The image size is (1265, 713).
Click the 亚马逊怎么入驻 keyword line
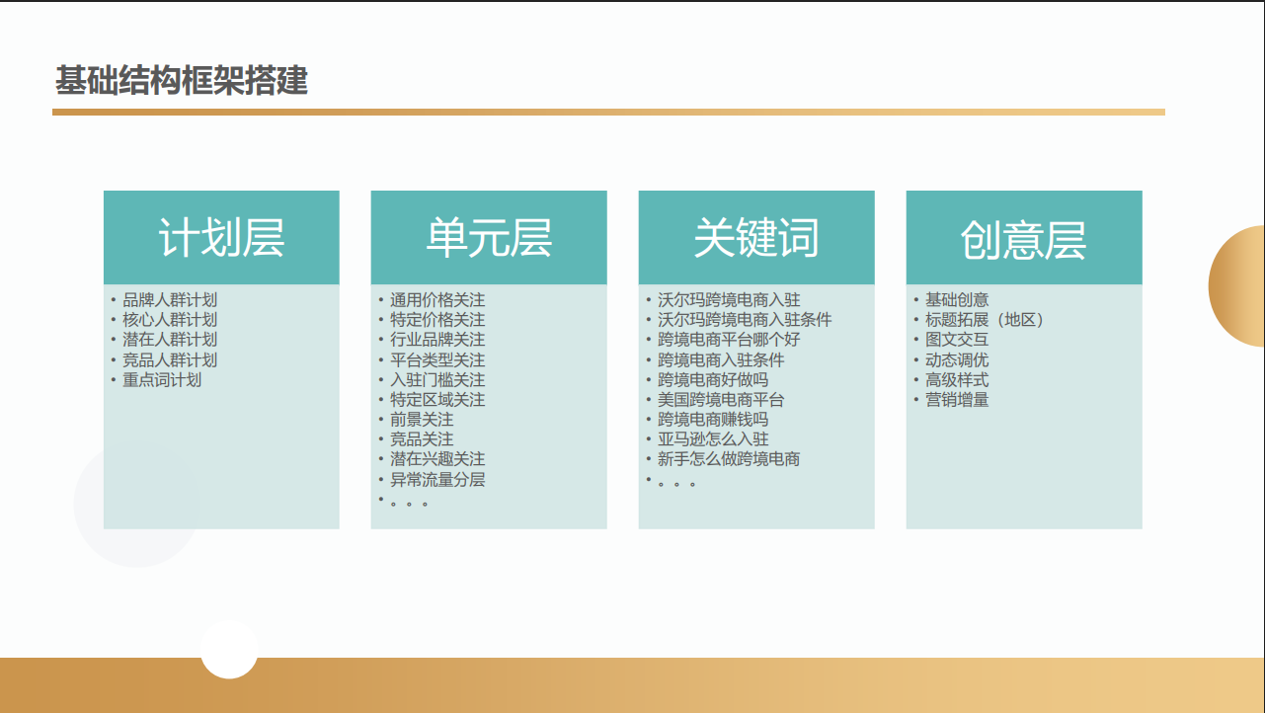click(x=713, y=439)
